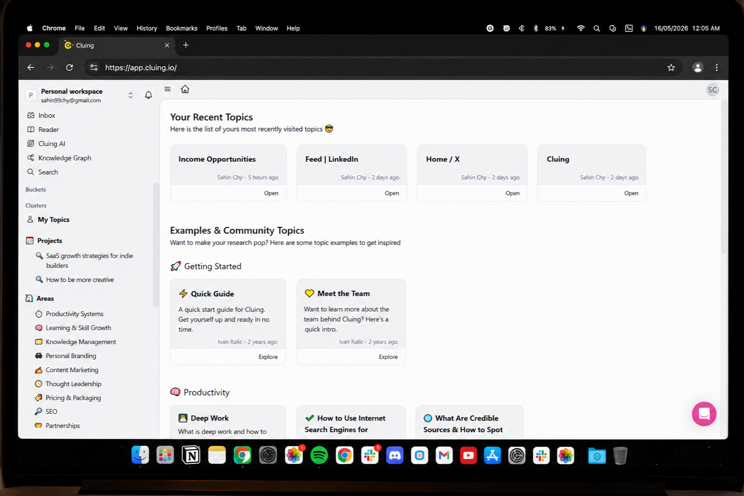
Task: Open the File menu
Action: 80,28
